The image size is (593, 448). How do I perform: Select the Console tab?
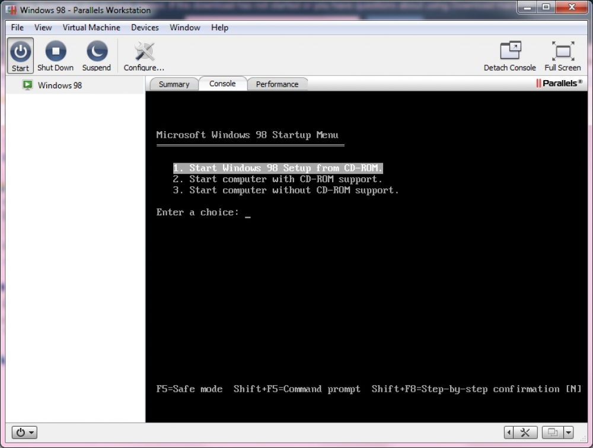(222, 84)
